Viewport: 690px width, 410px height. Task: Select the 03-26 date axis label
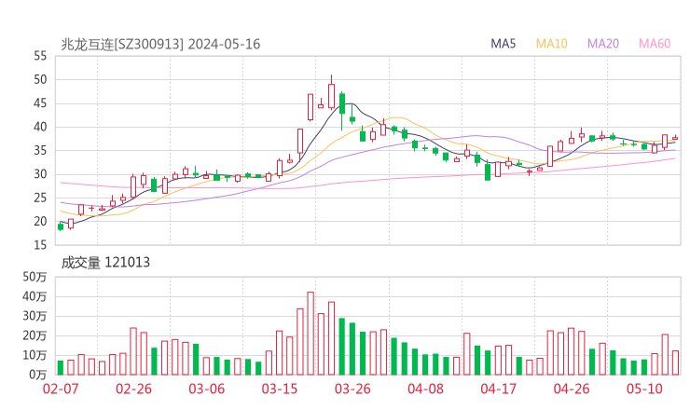[352, 389]
